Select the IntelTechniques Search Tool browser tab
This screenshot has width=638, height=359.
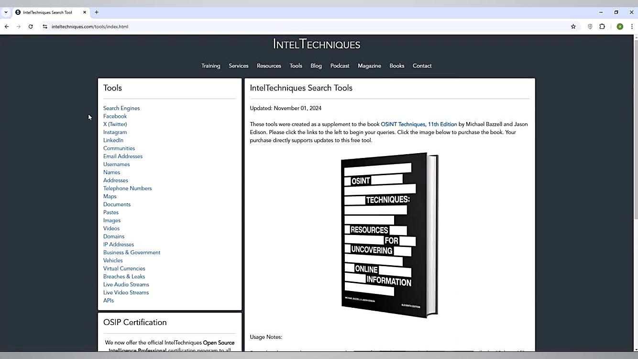[51, 12]
